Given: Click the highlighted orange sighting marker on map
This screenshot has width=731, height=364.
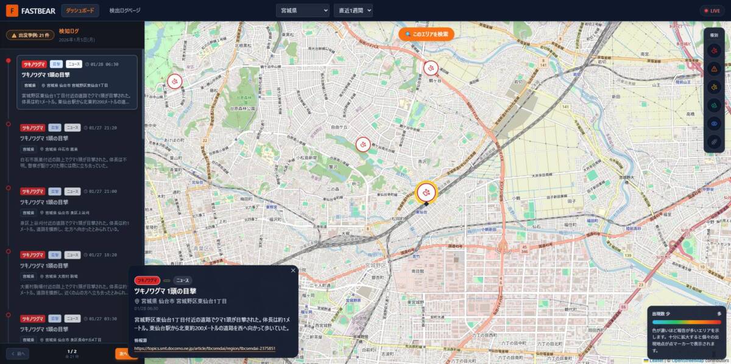Looking at the screenshot, I should [426, 192].
